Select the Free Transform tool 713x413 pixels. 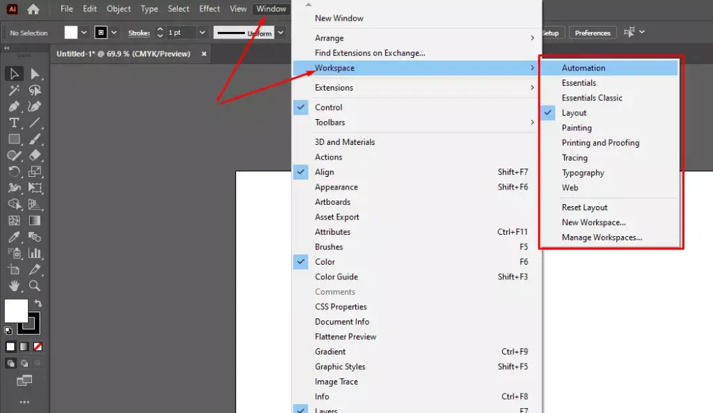click(35, 188)
